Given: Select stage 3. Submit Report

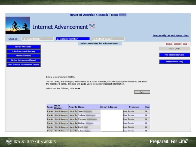Looking at the screenshot, I should [108, 39].
